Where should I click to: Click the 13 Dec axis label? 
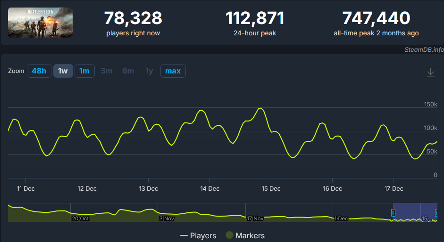click(148, 189)
